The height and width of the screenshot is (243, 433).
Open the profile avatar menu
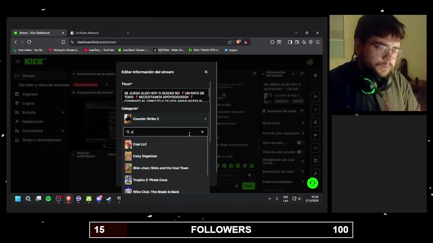310,62
